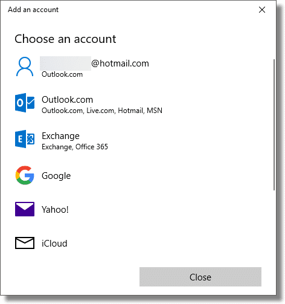
Task: Select the iCloud envelope icon
Action: 25,243
